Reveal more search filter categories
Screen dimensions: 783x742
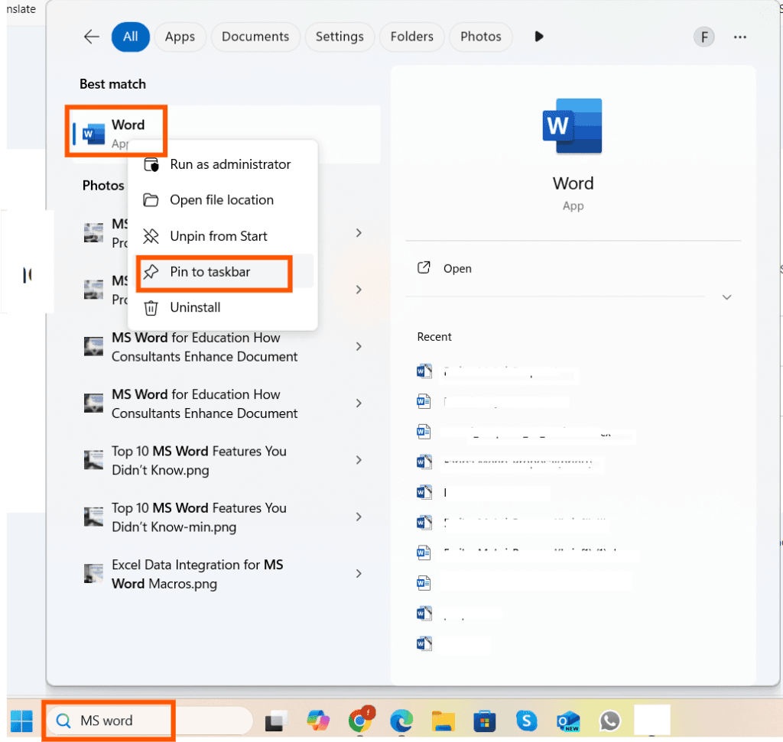click(x=539, y=36)
